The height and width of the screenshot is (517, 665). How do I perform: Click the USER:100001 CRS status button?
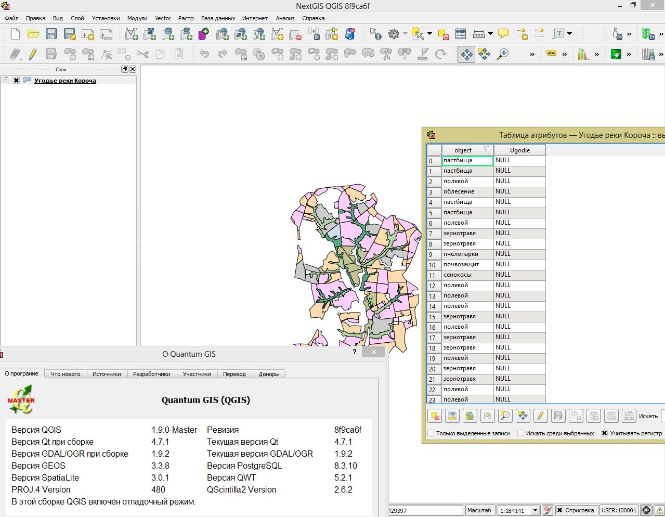click(619, 510)
